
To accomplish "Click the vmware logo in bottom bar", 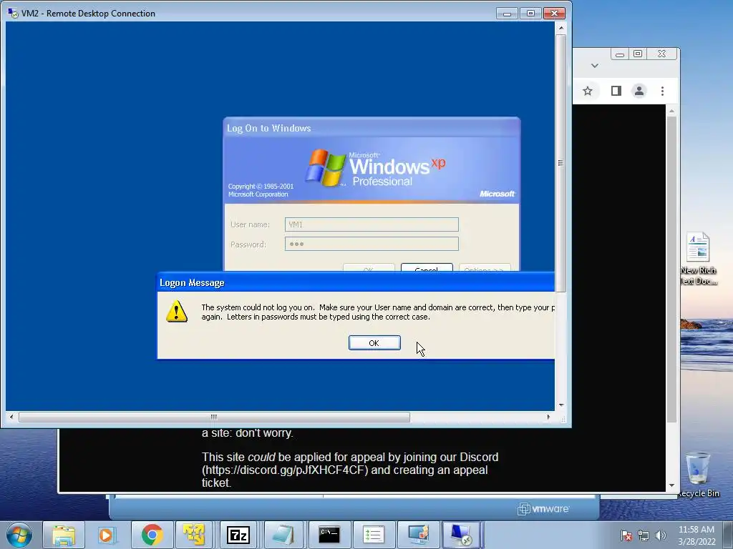I will [x=543, y=508].
